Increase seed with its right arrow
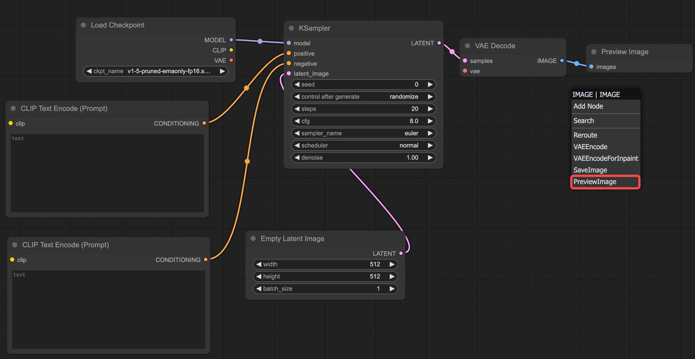The width and height of the screenshot is (695, 359). click(430, 85)
